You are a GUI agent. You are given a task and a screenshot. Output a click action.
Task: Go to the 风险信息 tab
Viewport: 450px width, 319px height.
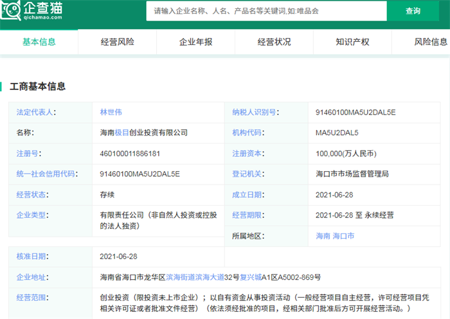pyautogui.click(x=431, y=42)
